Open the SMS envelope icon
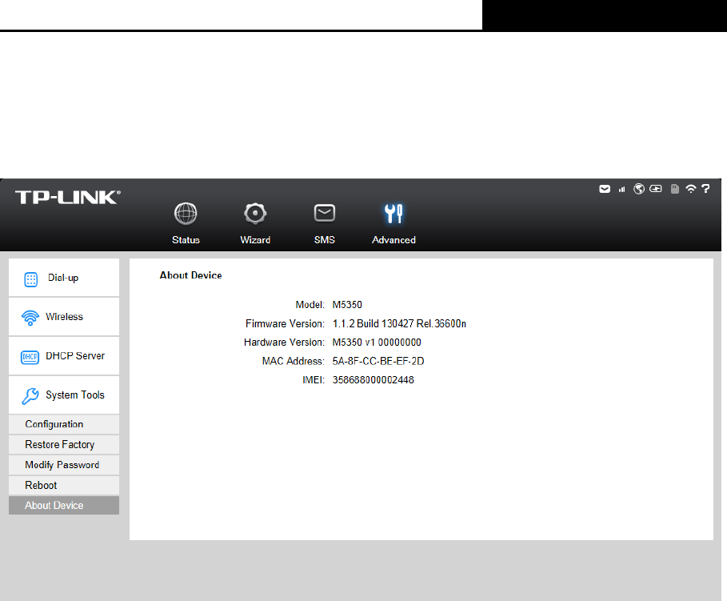 [325, 213]
